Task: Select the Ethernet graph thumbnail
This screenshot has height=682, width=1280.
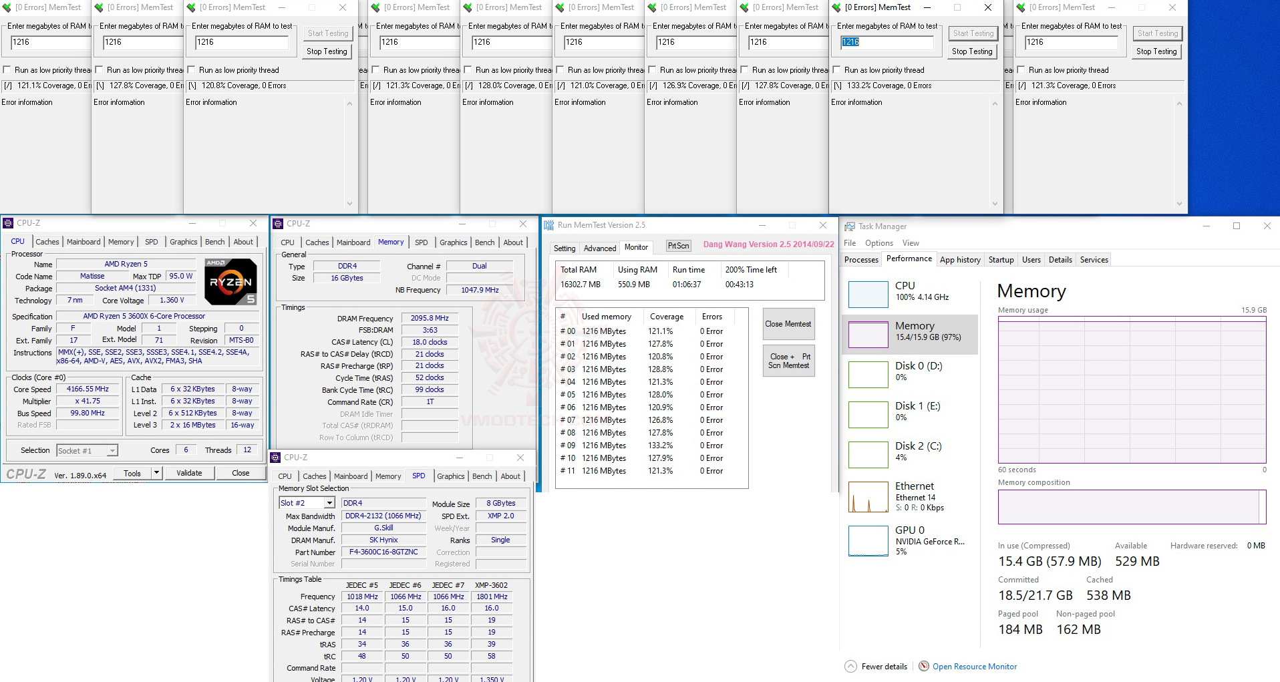Action: (868, 497)
